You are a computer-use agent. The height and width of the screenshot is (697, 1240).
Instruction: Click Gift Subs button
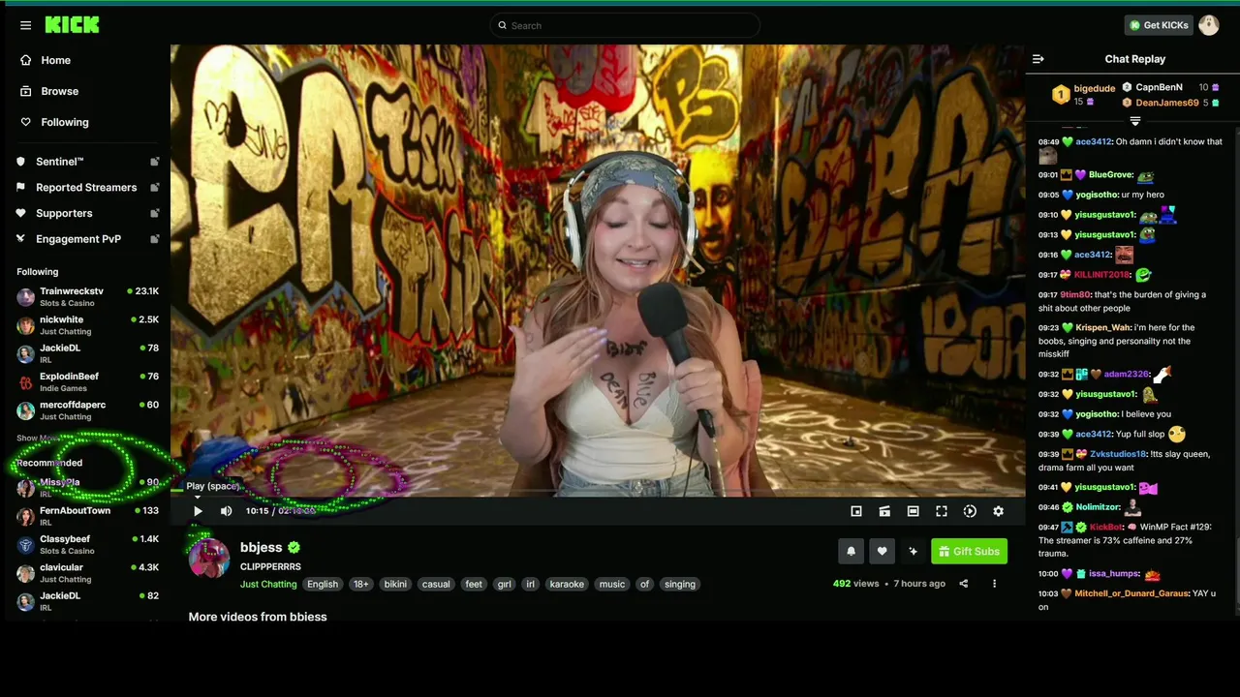(969, 552)
